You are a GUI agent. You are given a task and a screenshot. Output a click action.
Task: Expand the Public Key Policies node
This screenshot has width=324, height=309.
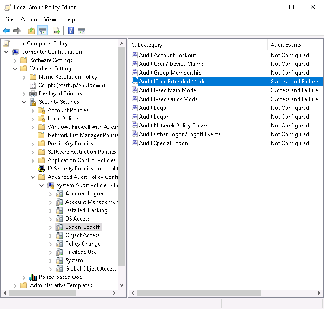pos(32,144)
